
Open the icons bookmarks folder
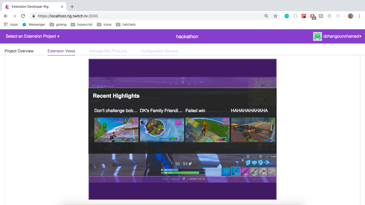(x=104, y=24)
